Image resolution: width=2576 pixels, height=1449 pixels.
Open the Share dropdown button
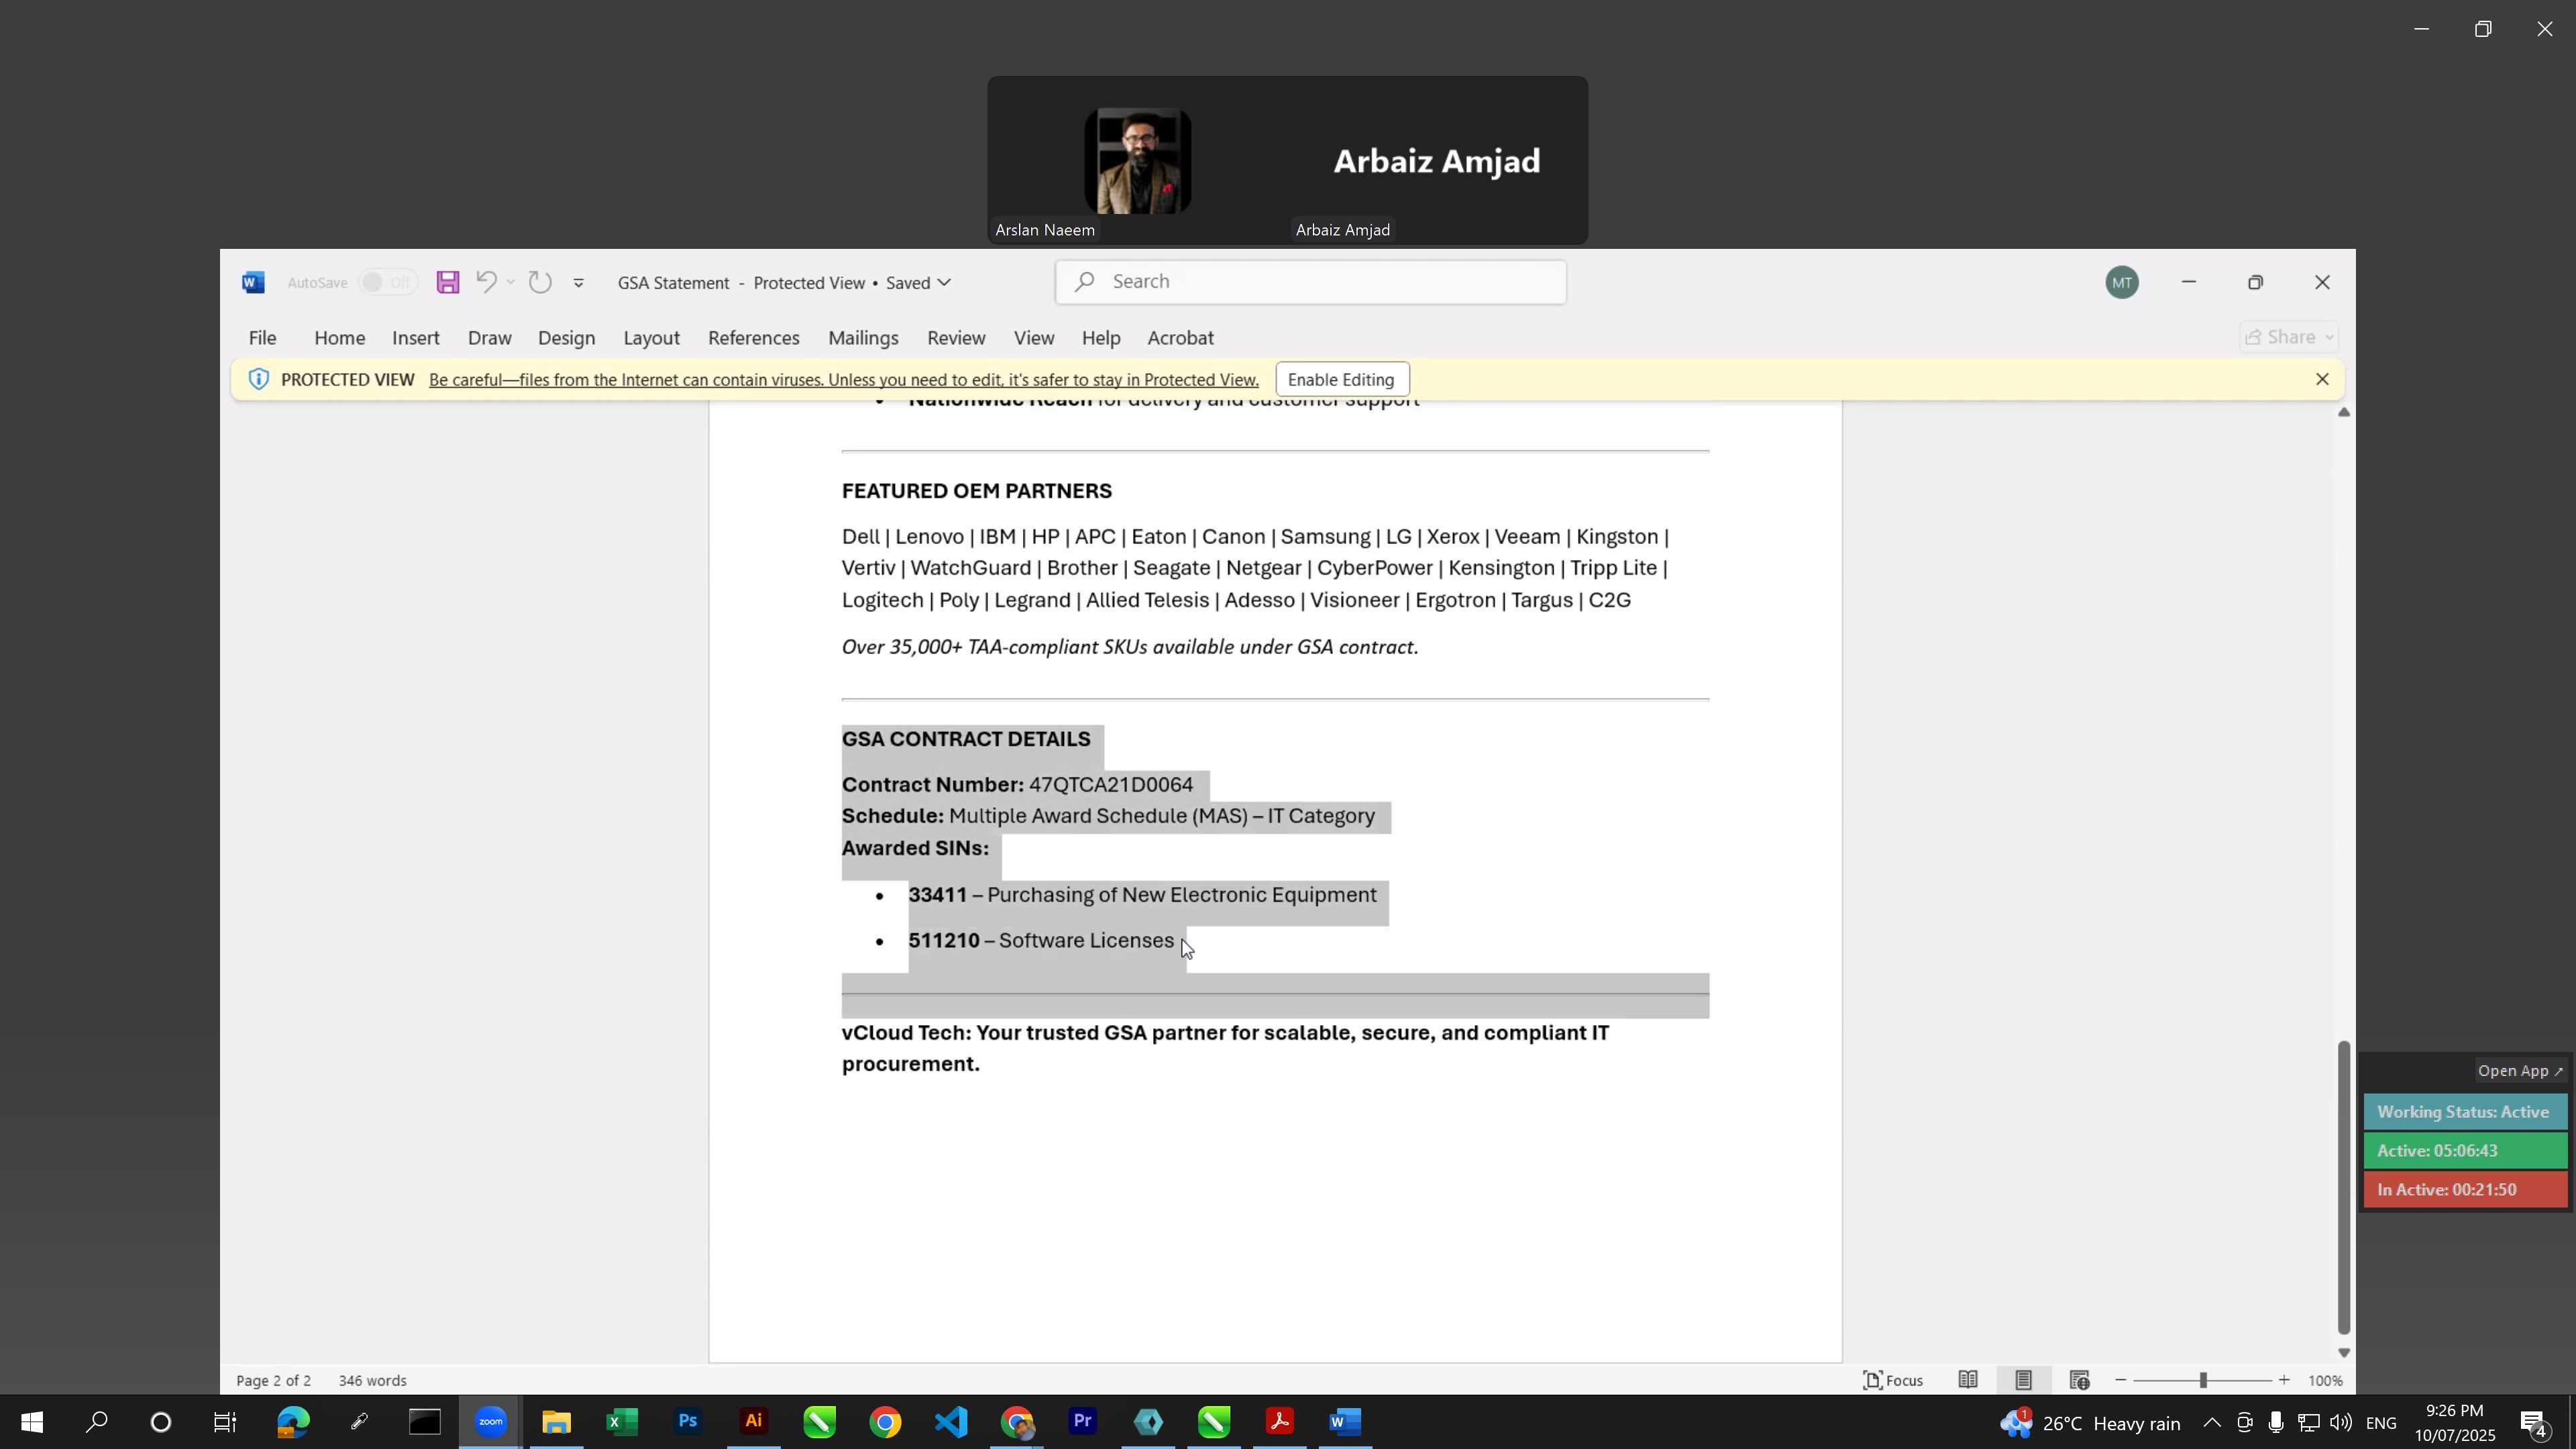2289,337
